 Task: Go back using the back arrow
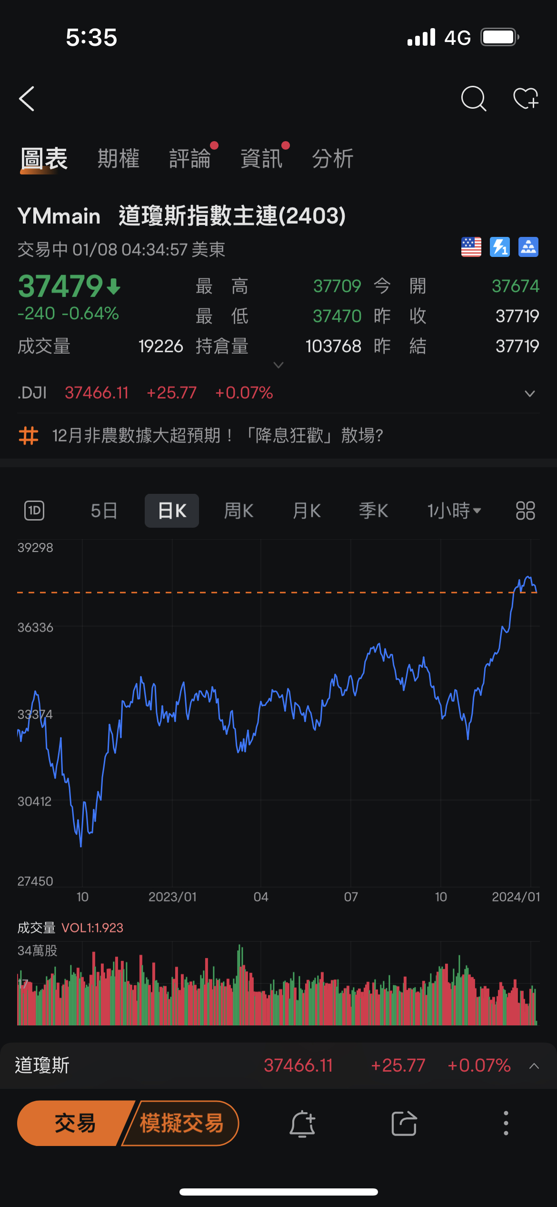[27, 99]
